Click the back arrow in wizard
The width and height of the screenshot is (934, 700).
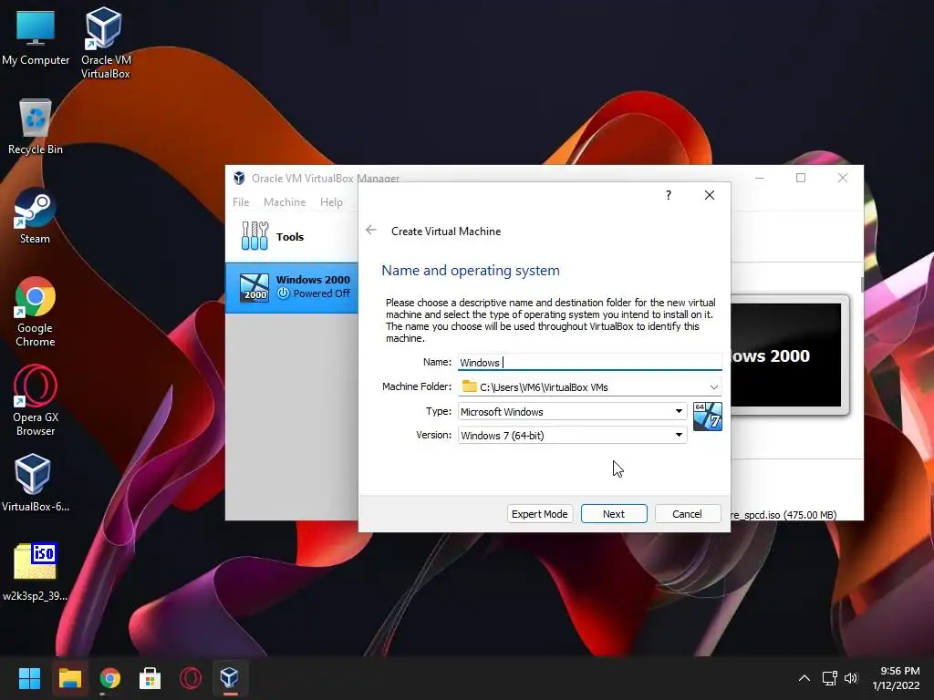[371, 231]
